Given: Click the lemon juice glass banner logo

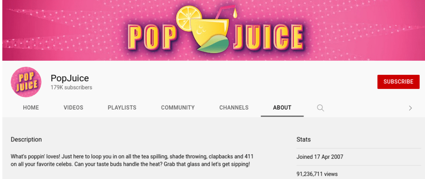Looking at the screenshot, I should (x=206, y=28).
